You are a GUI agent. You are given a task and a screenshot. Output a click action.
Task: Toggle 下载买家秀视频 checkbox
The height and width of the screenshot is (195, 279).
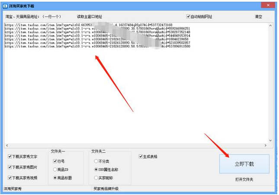10,178
